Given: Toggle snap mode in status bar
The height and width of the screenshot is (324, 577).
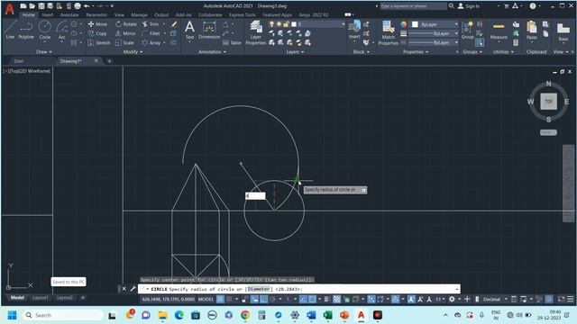Looking at the screenshot, I should click(x=229, y=300).
